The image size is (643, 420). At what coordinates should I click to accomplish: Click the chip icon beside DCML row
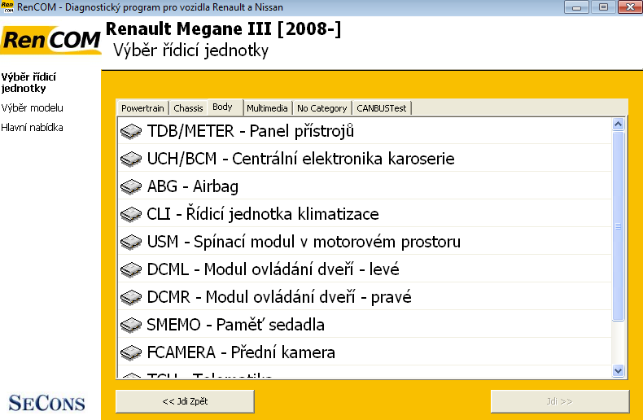pyautogui.click(x=131, y=269)
